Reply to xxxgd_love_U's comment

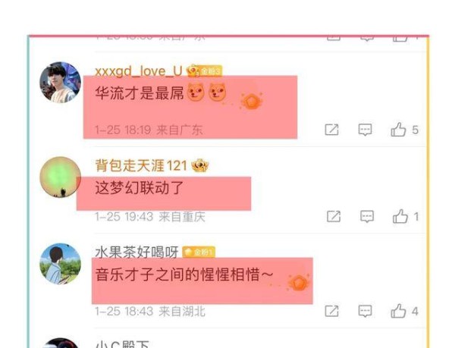365,130
